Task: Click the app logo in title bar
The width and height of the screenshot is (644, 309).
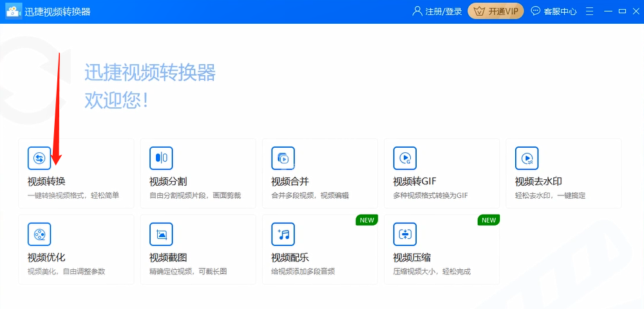Action: 13,12
